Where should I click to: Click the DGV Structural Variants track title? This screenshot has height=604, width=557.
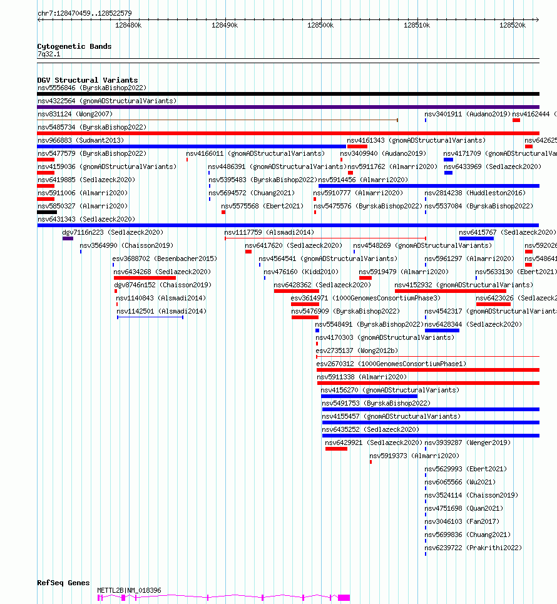(x=88, y=80)
